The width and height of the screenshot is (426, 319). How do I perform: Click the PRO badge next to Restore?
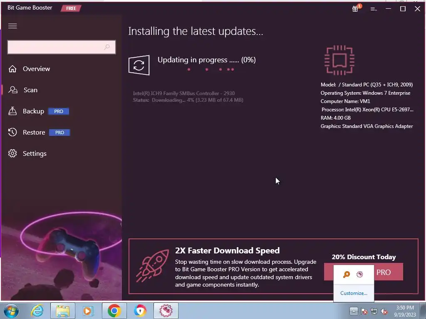point(59,133)
